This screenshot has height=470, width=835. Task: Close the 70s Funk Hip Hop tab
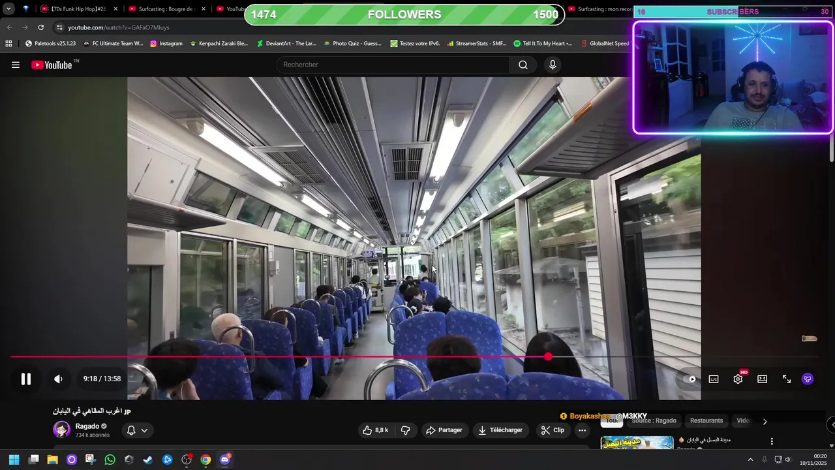click(115, 9)
